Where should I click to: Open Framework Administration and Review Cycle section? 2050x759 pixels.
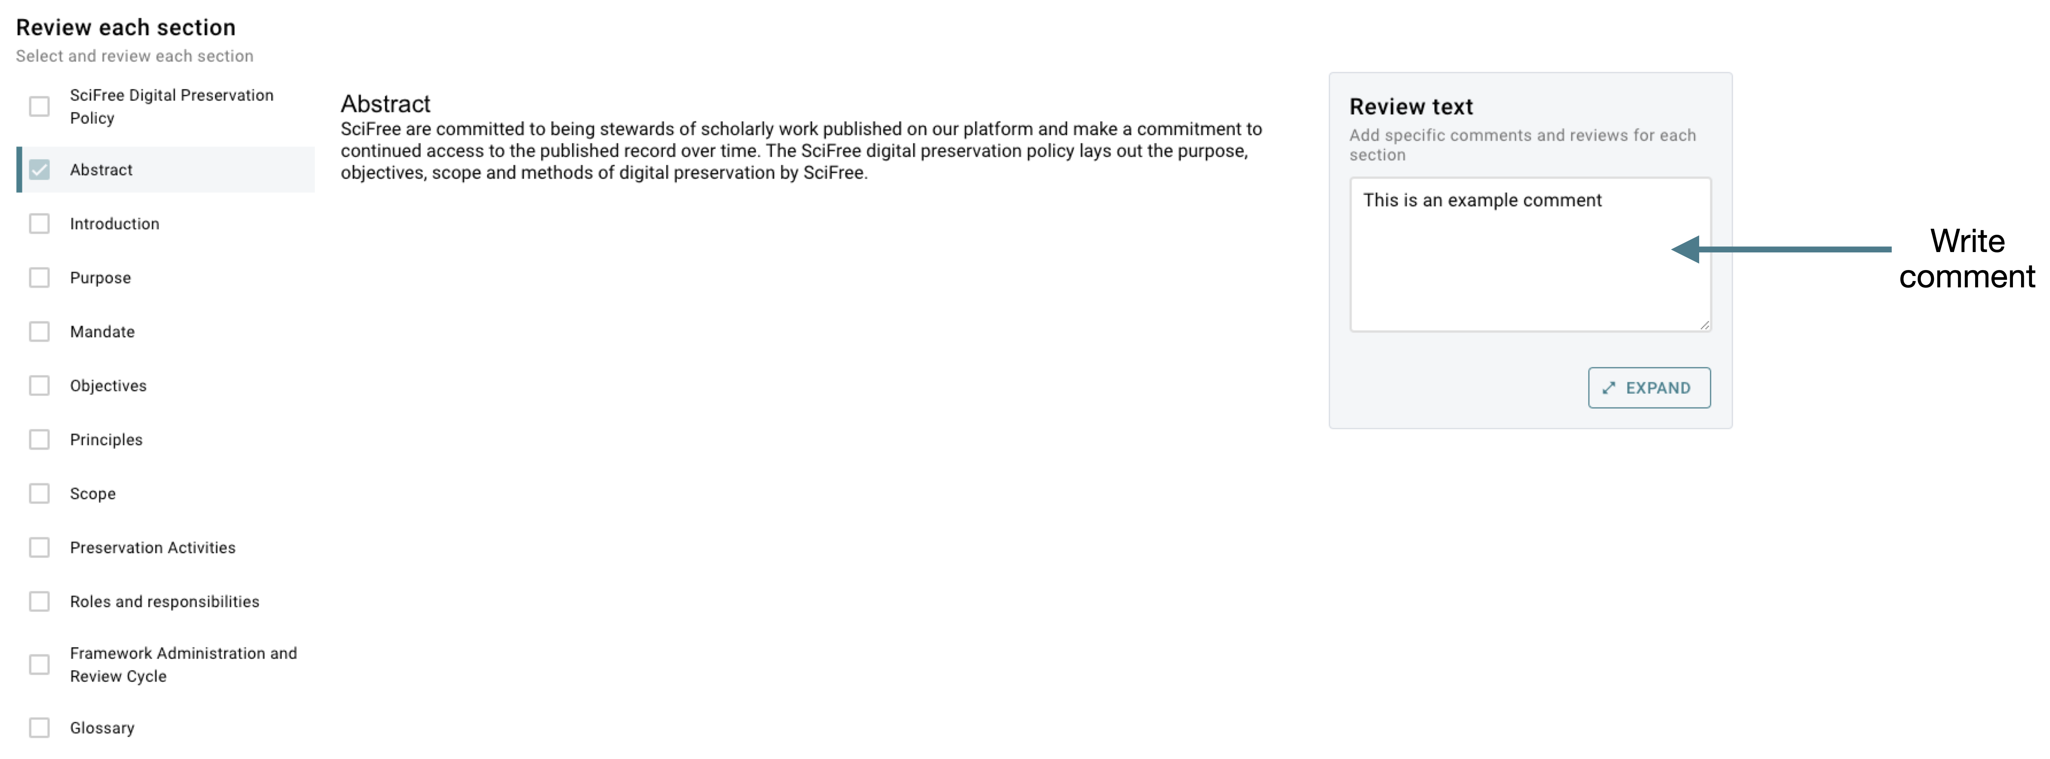(183, 664)
